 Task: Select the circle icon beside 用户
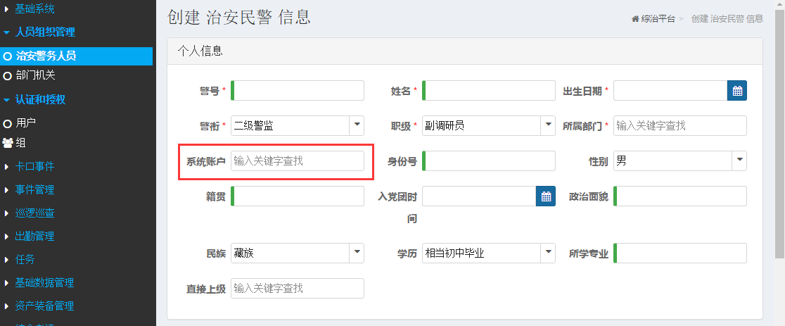click(7, 123)
